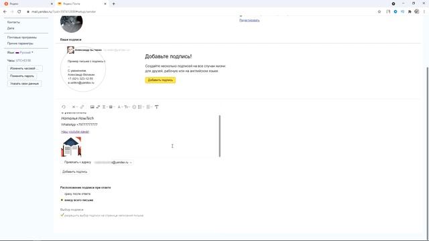Reload the page with browser refresh icon
The height and width of the screenshot is (241, 429).
tap(19, 12)
